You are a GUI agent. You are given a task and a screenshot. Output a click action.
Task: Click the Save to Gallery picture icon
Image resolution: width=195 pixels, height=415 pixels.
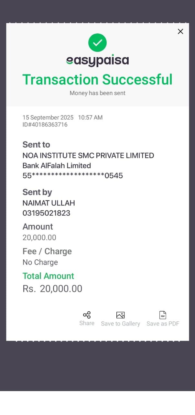pyautogui.click(x=120, y=315)
